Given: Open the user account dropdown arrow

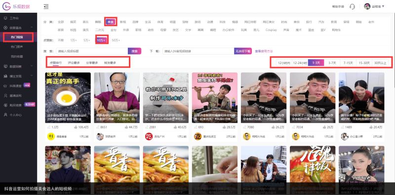Looking at the screenshot, I should [383, 6].
